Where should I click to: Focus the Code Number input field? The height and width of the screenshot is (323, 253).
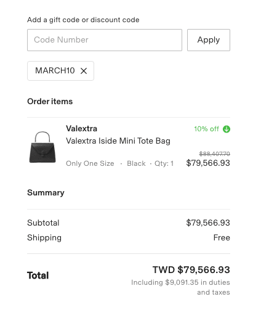point(105,40)
